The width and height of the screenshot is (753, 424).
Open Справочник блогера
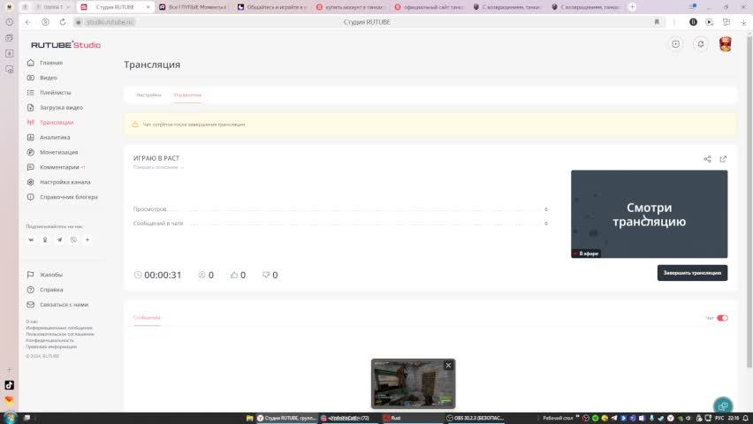pos(68,197)
